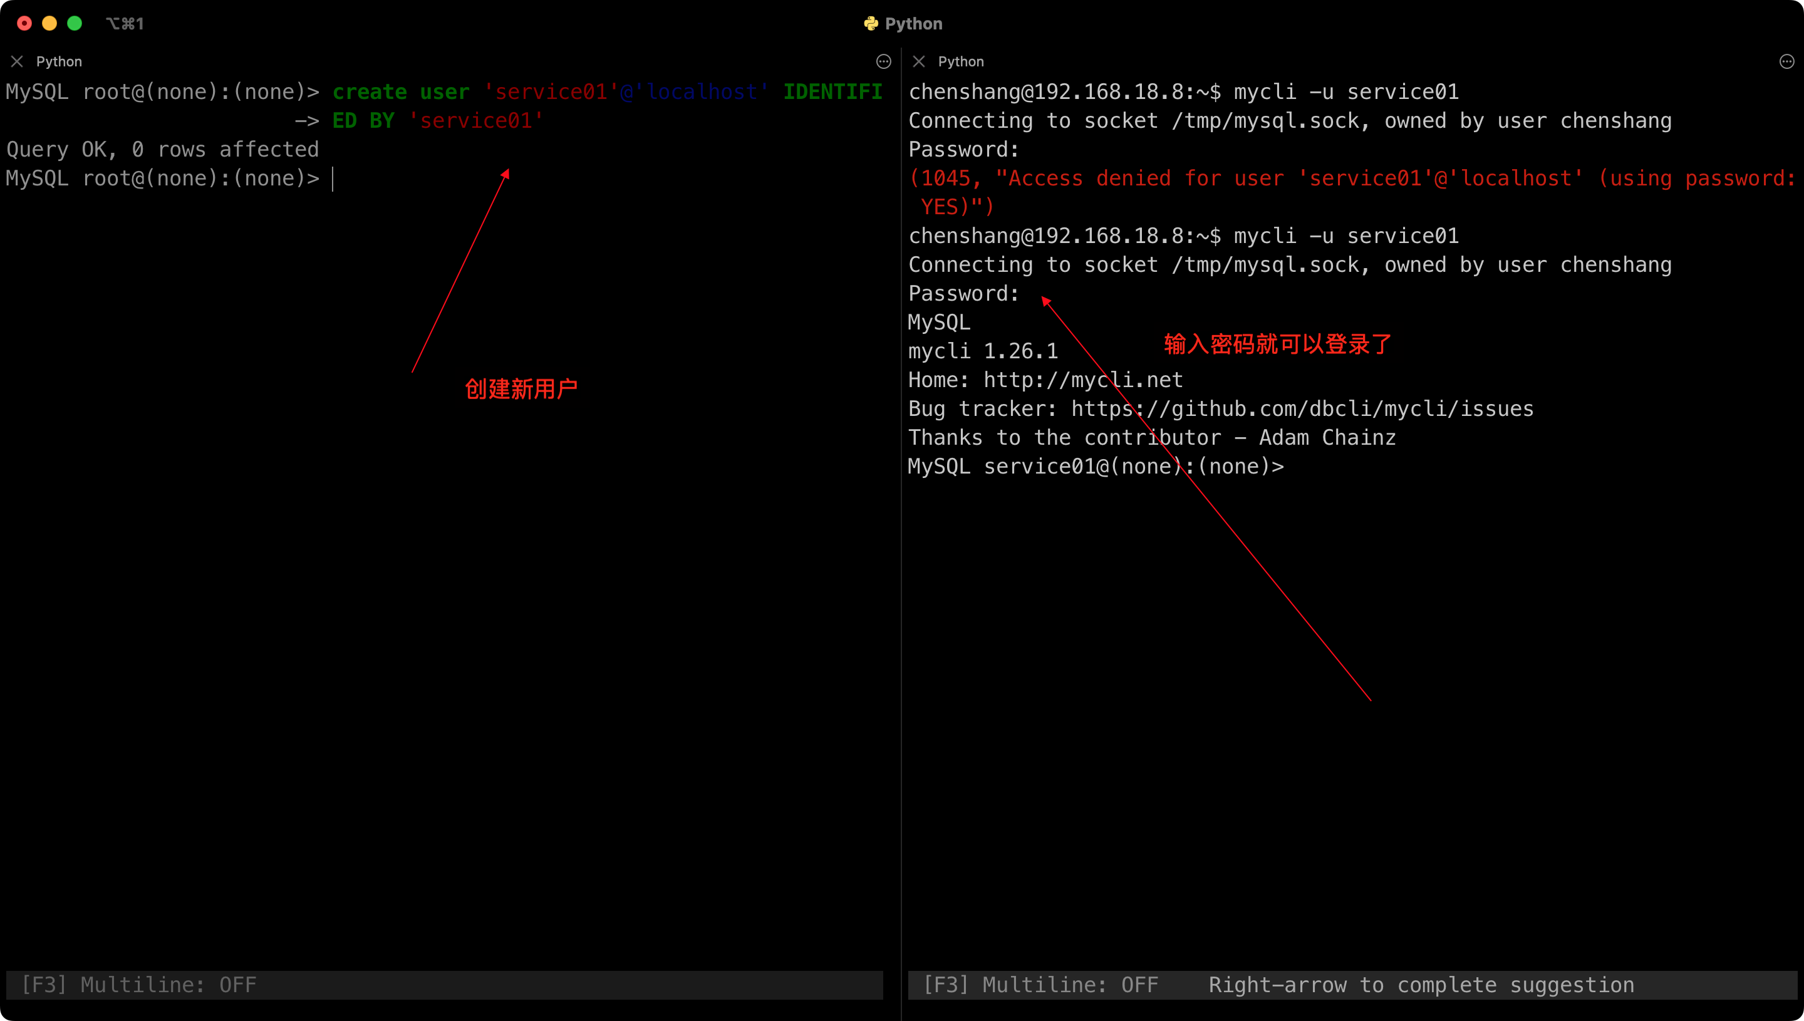The image size is (1804, 1021).
Task: Open right pane options ellipsis menu
Action: (x=1786, y=62)
